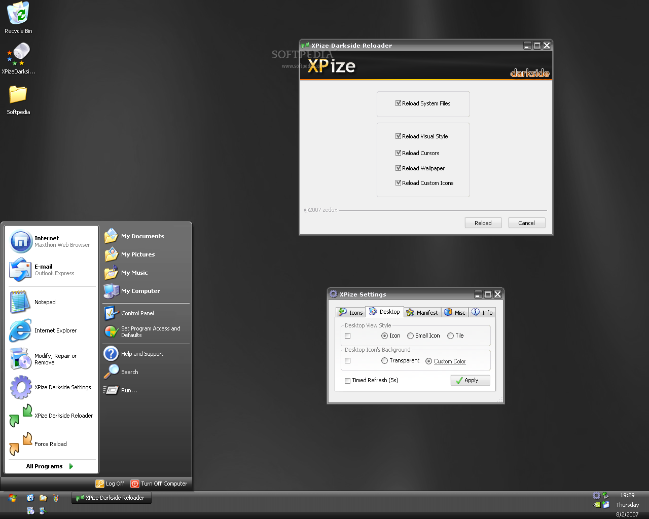Open My Documents in Start menu
The width and height of the screenshot is (649, 519).
click(146, 236)
